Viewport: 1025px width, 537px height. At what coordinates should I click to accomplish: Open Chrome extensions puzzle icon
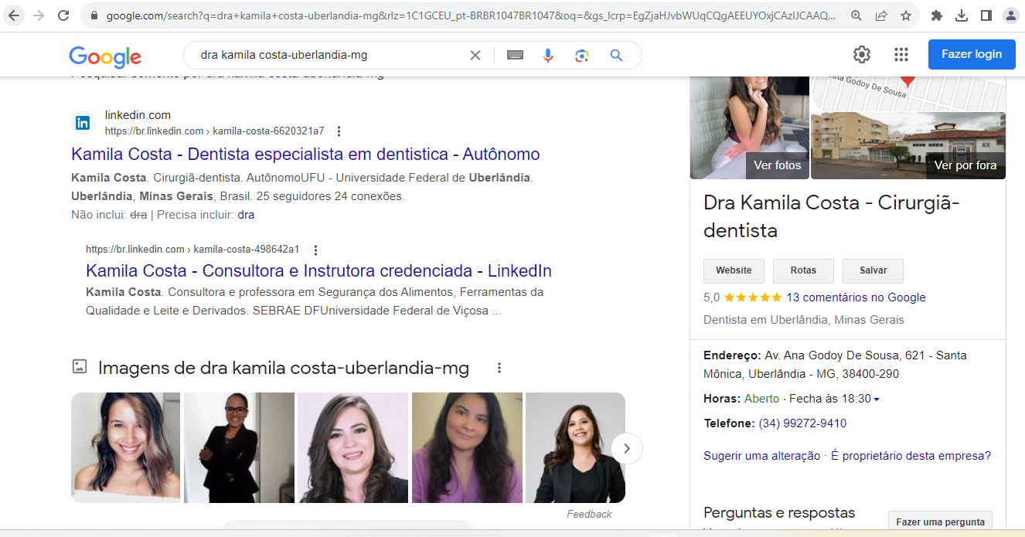(937, 15)
